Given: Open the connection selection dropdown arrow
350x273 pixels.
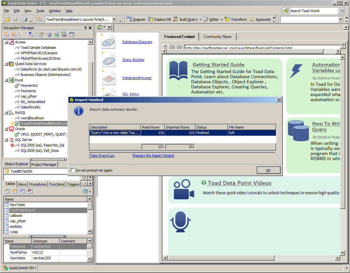Looking at the screenshot, I should 114,19.
